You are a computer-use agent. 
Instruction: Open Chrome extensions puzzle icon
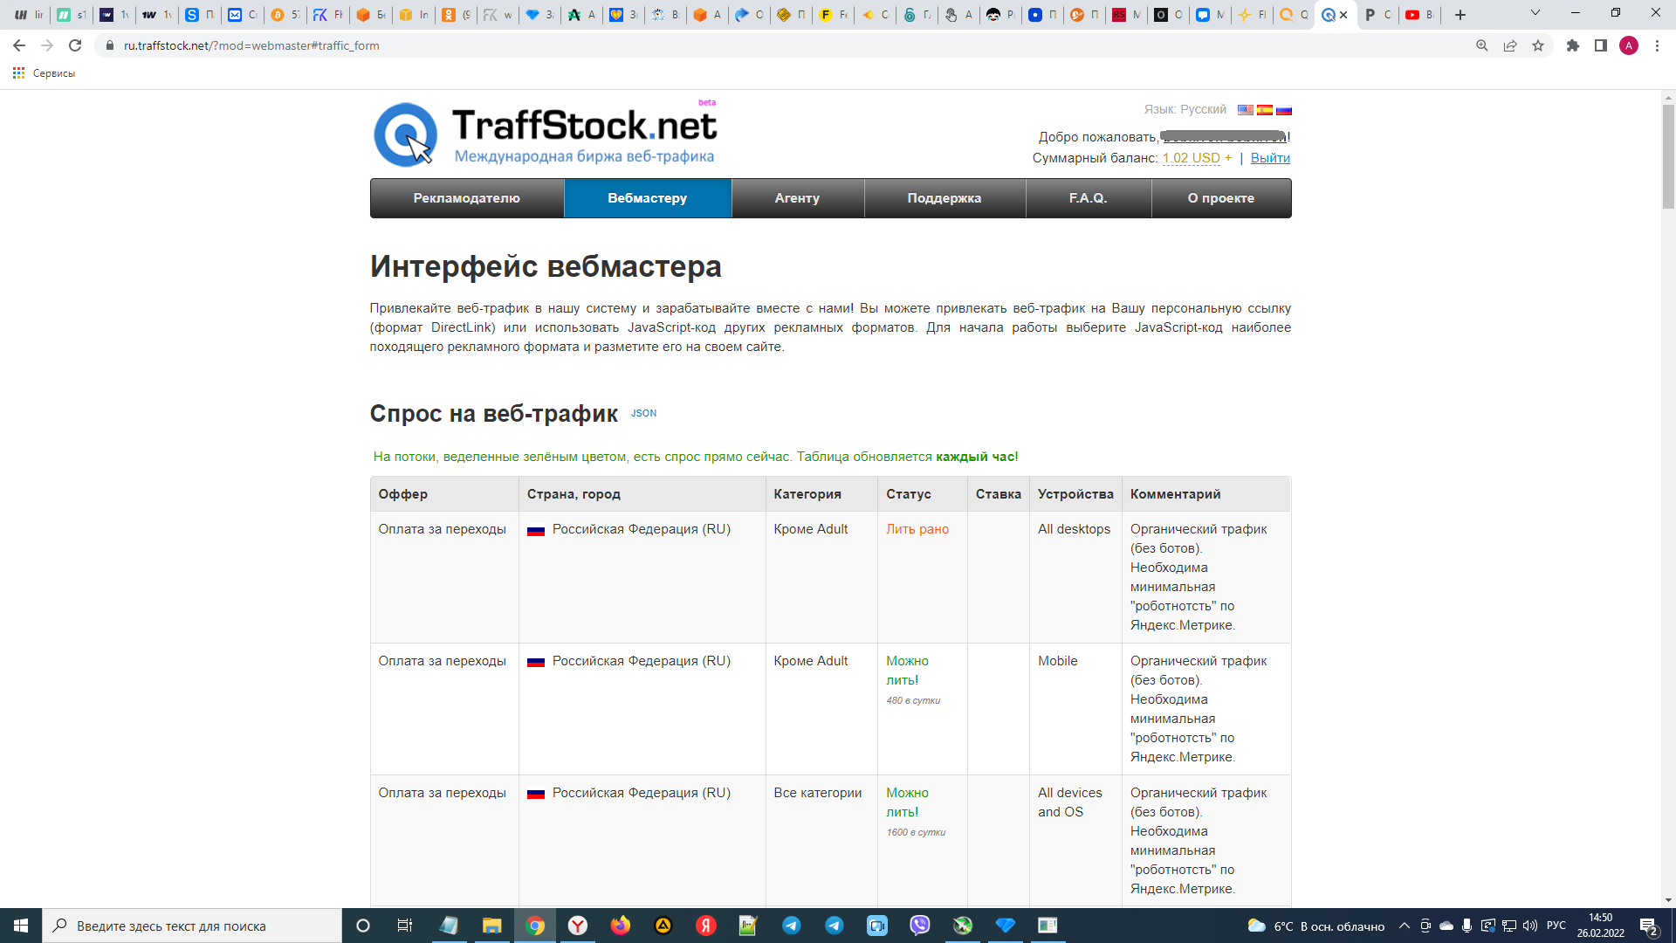click(x=1573, y=45)
